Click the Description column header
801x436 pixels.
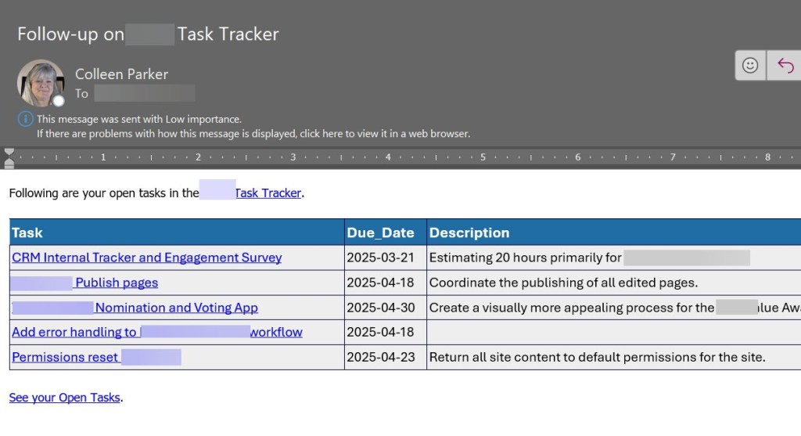click(613, 232)
